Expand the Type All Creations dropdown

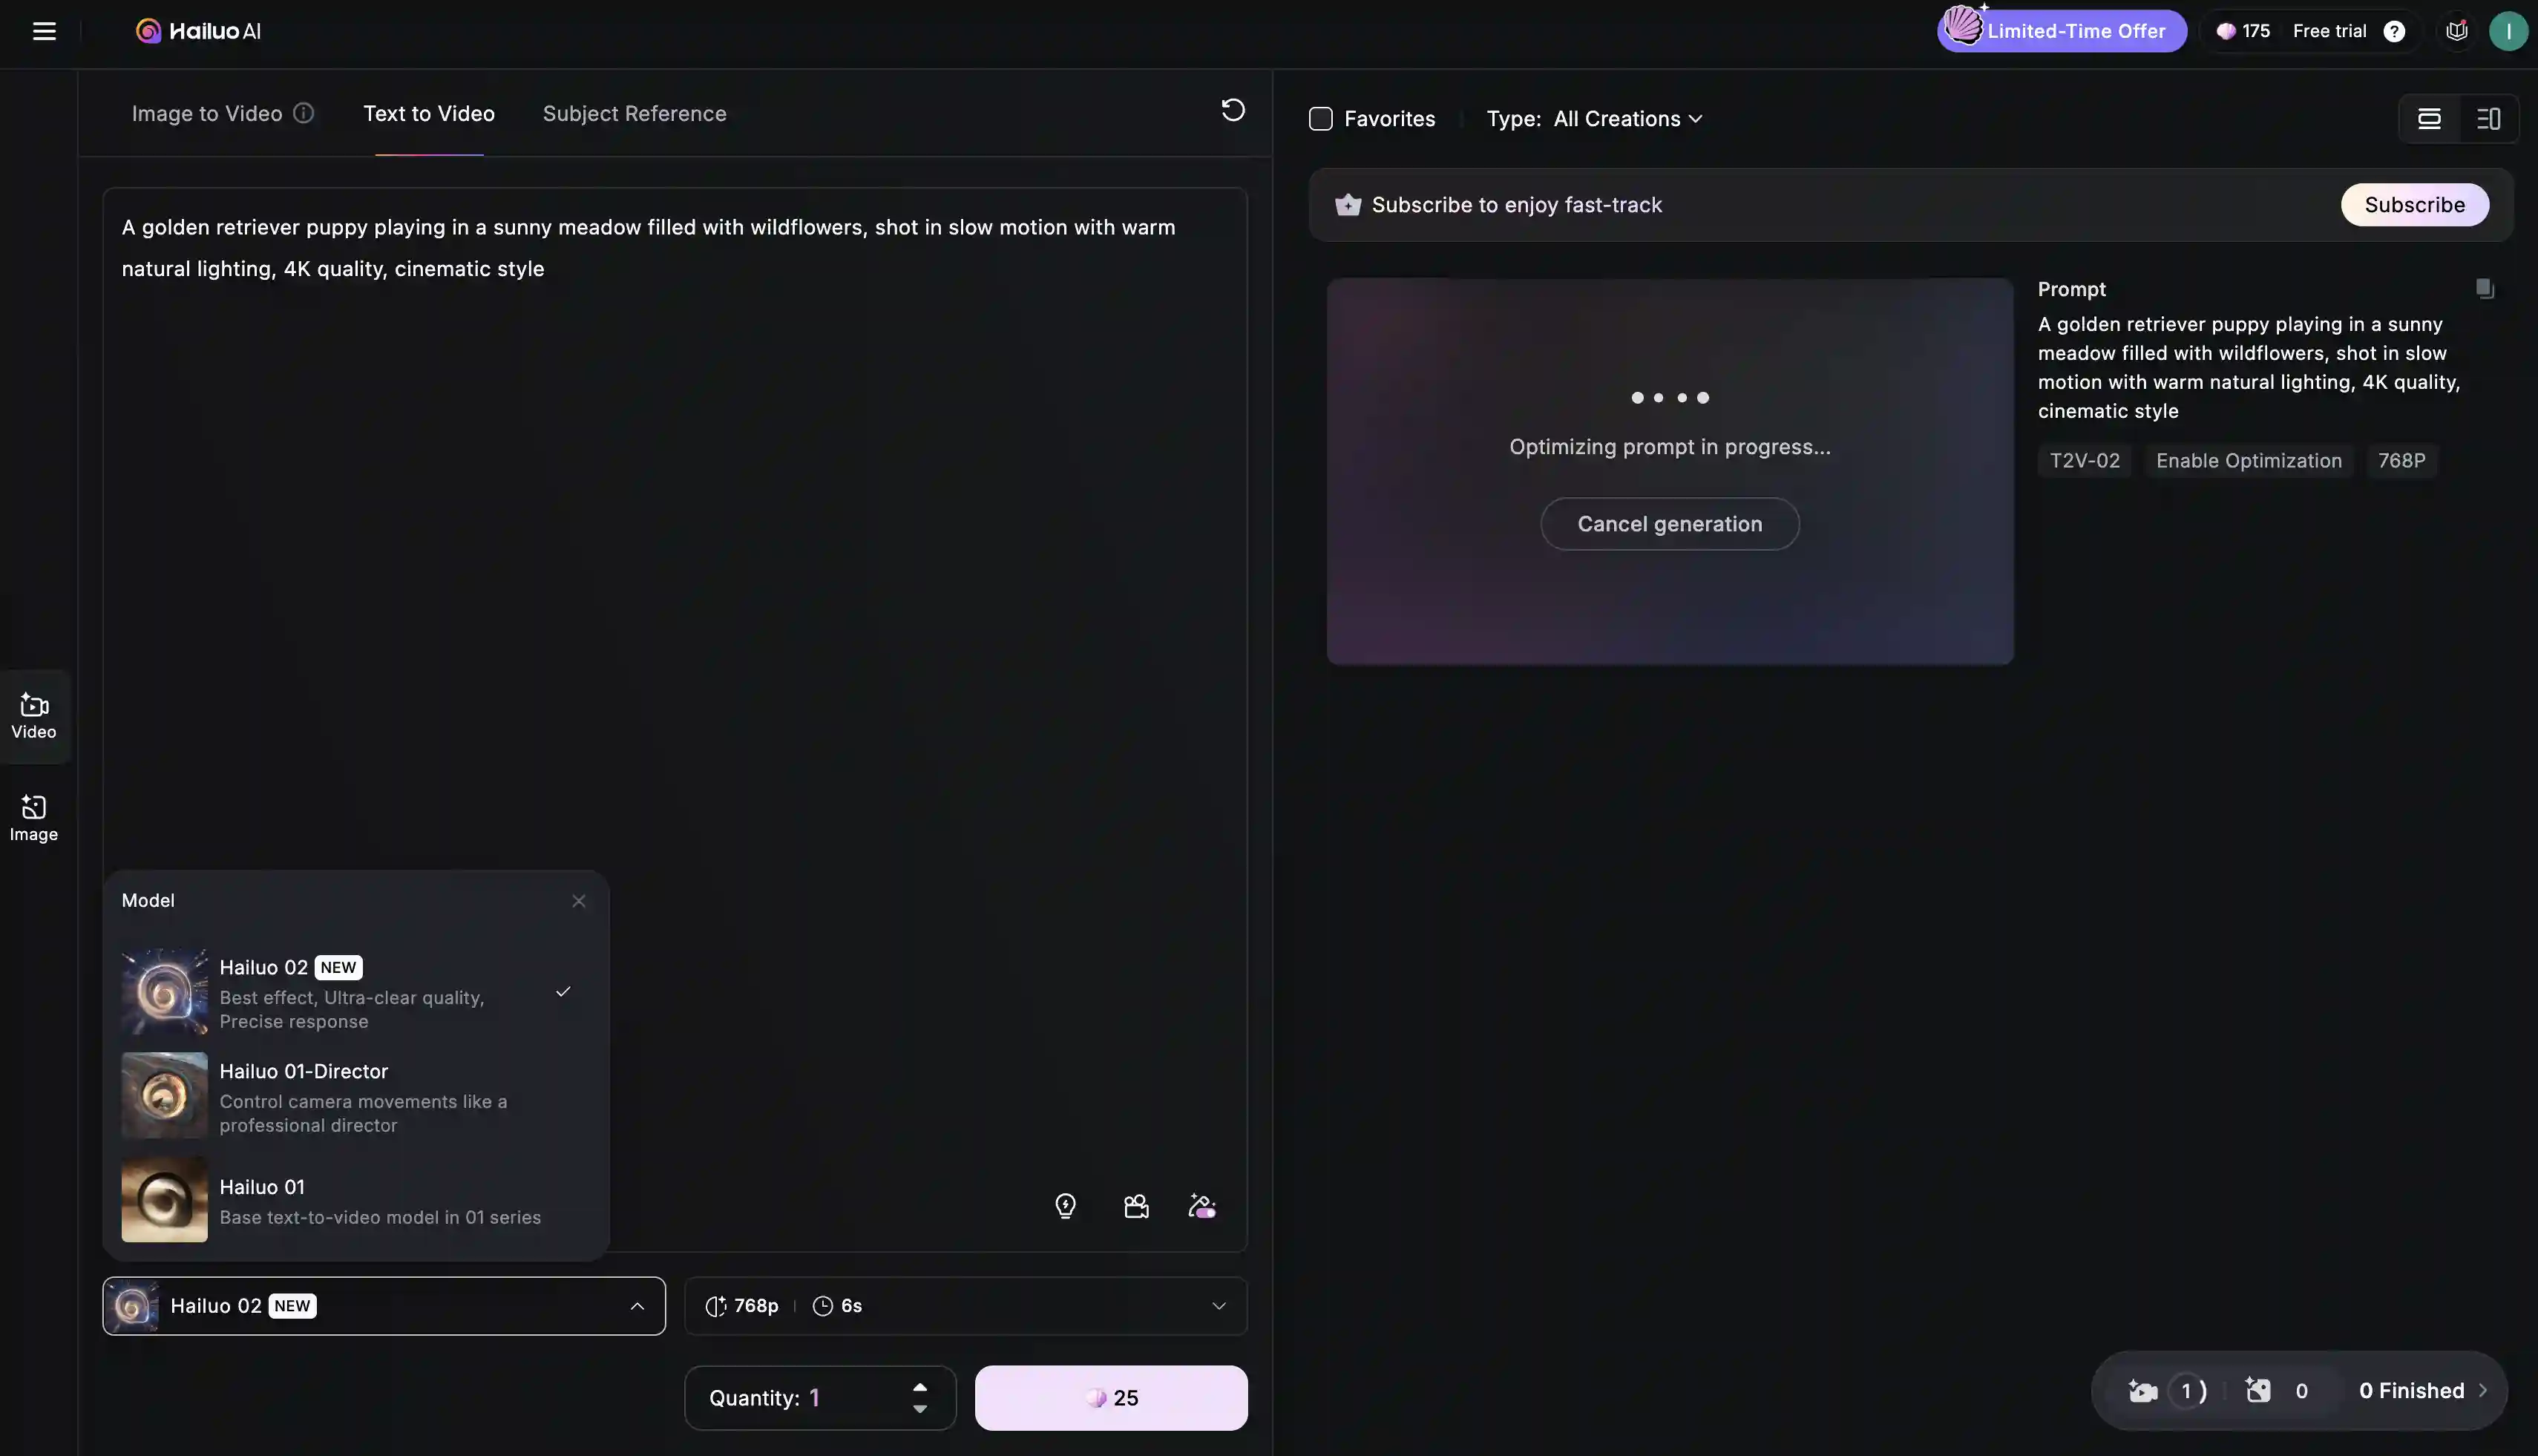coord(1595,119)
